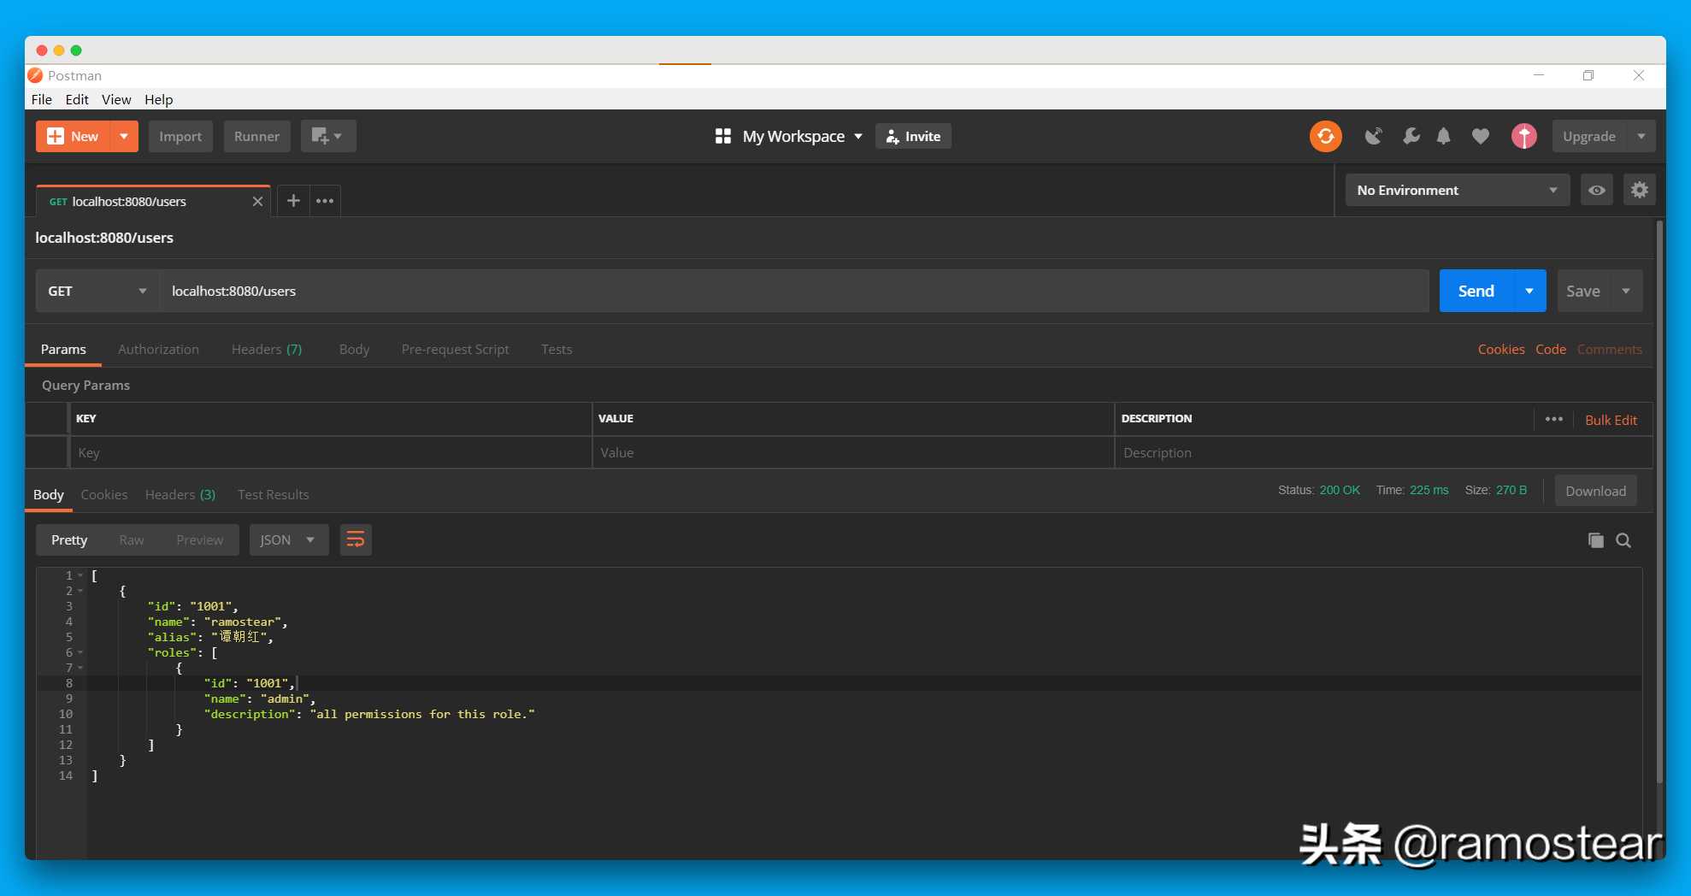The height and width of the screenshot is (896, 1691).
Task: Open the notifications bell icon
Action: point(1443,136)
